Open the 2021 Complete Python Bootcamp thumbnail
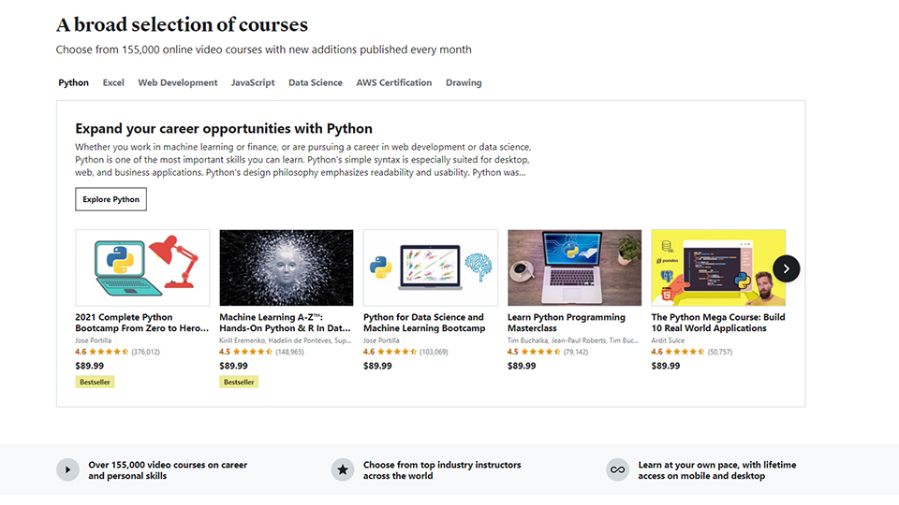 [142, 268]
